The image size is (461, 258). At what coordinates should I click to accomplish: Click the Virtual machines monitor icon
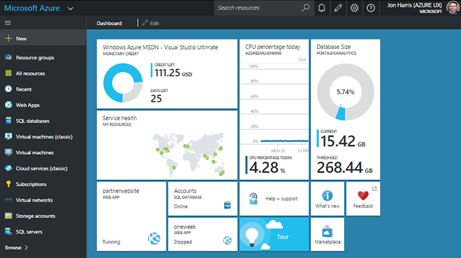click(8, 152)
